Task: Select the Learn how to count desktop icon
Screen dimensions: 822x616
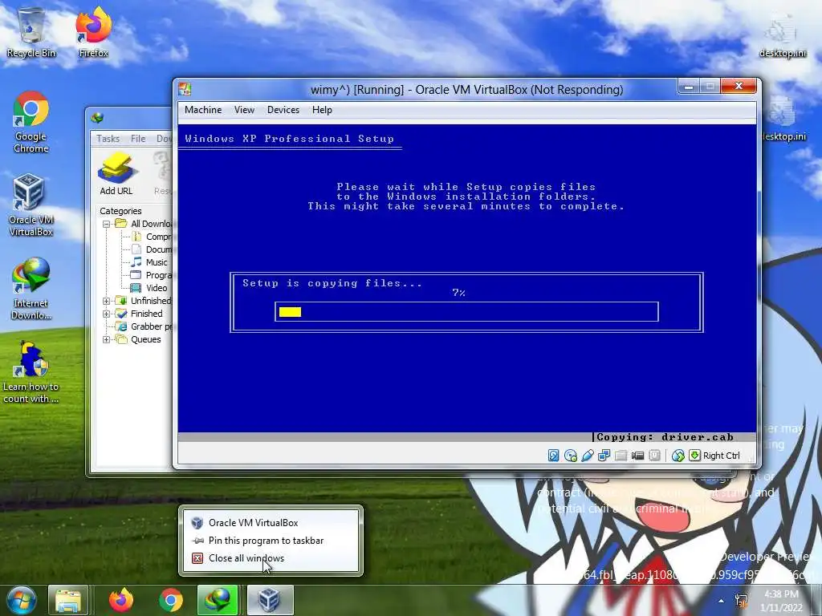Action: click(x=31, y=372)
